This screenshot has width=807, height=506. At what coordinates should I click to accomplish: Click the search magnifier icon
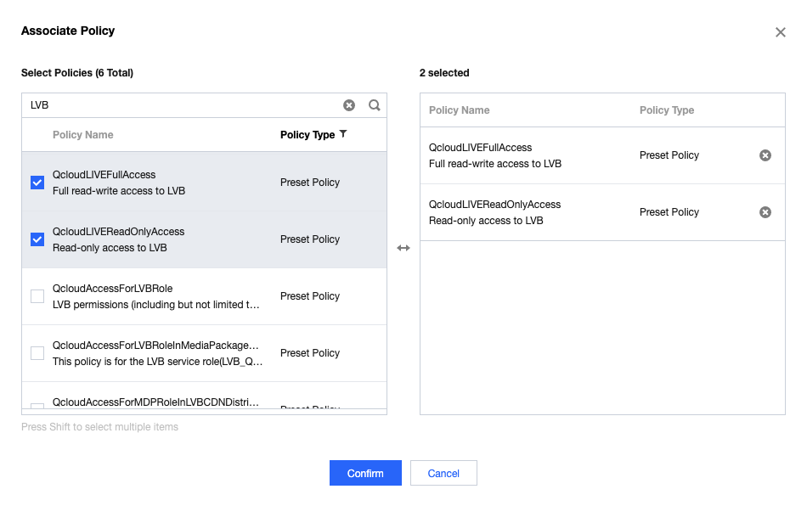[x=375, y=105]
